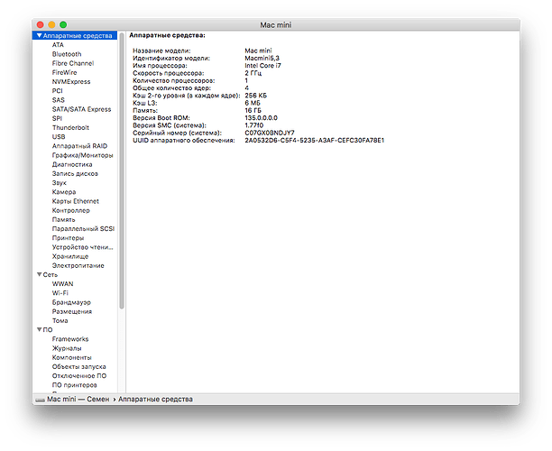This screenshot has width=552, height=451.
Task: Collapse the Аппаратные средства disclosure triangle
Action: pos(40,35)
